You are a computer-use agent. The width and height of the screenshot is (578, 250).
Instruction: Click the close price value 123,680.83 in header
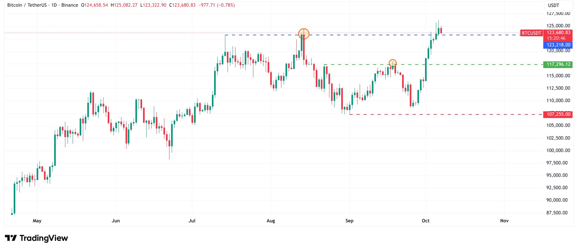click(x=184, y=5)
